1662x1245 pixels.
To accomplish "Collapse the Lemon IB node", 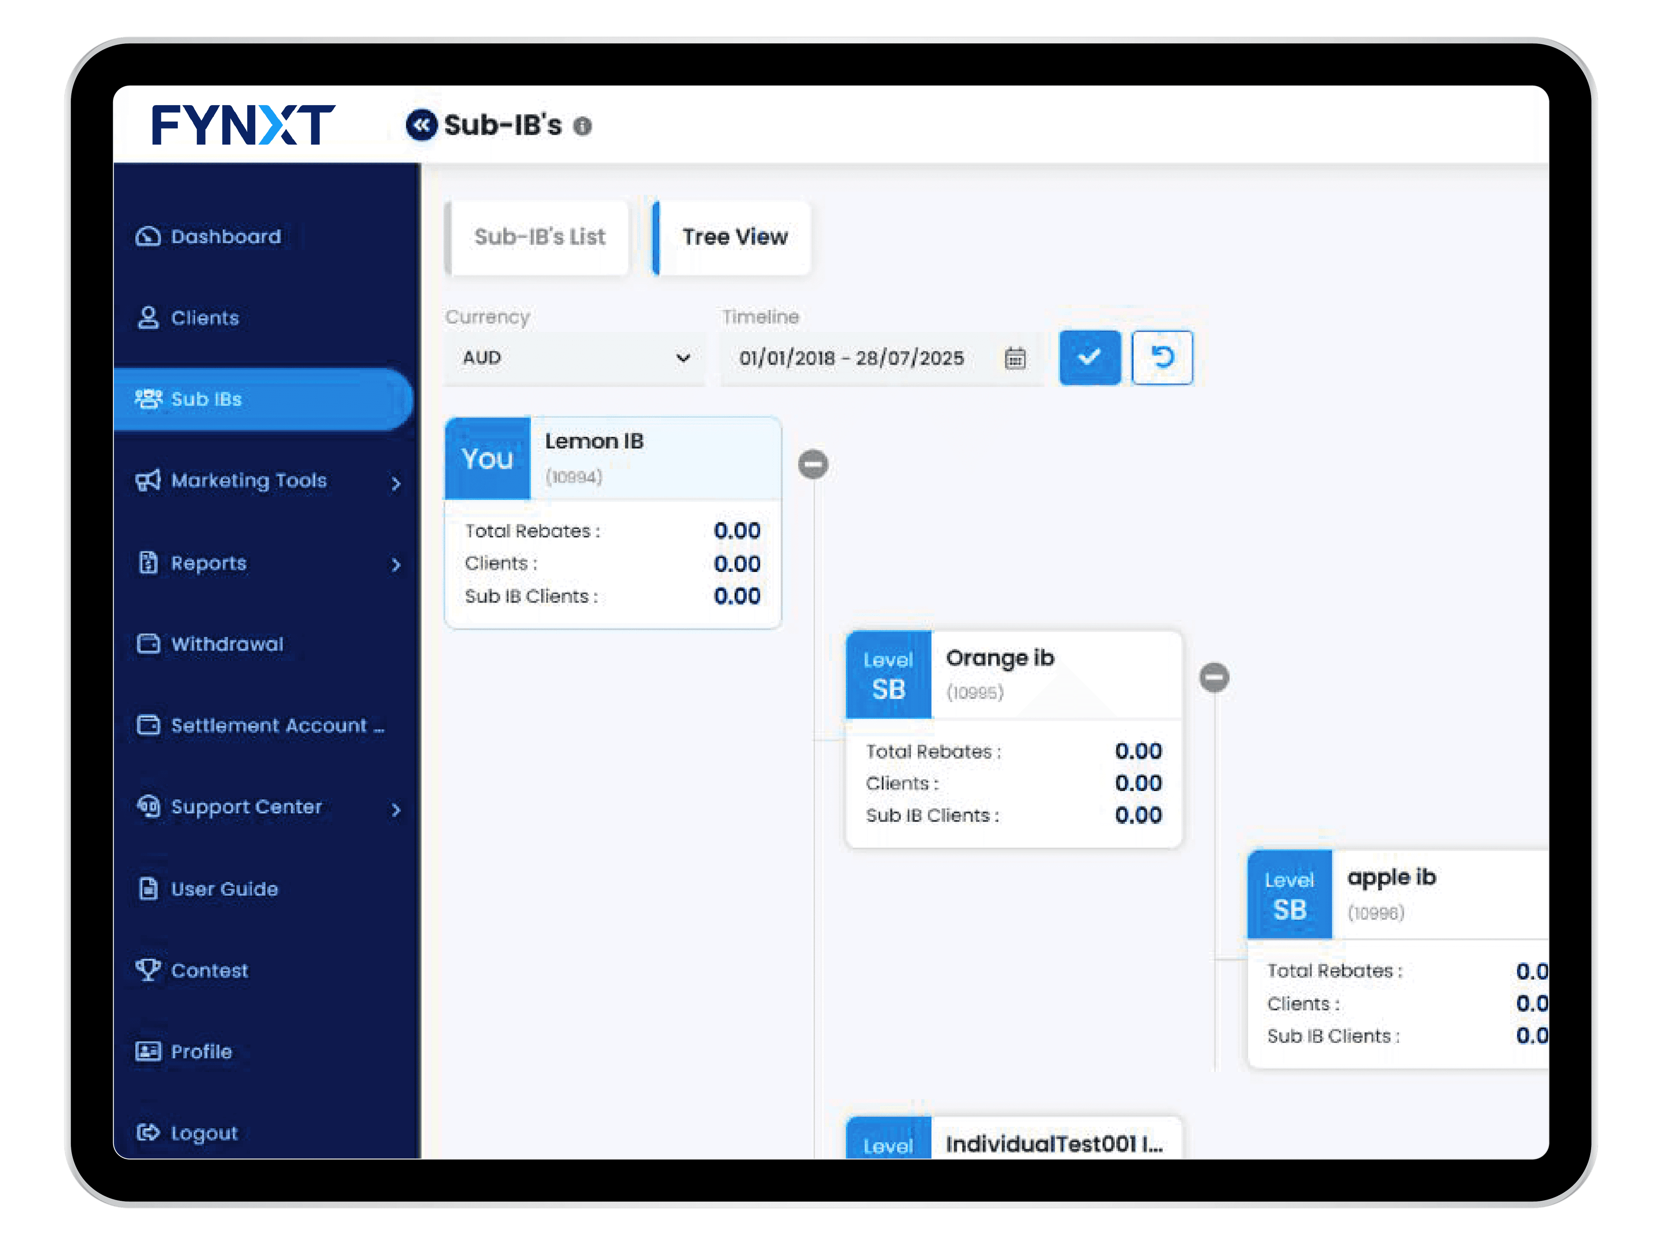I will pos(813,465).
